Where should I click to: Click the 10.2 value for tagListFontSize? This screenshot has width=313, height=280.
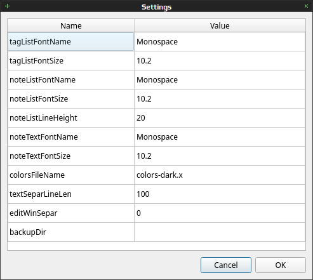tap(220, 61)
